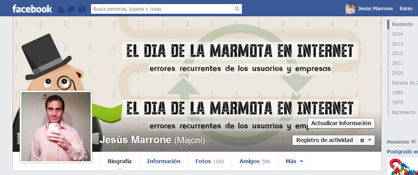Switch to the Información tab

[x=163, y=161]
